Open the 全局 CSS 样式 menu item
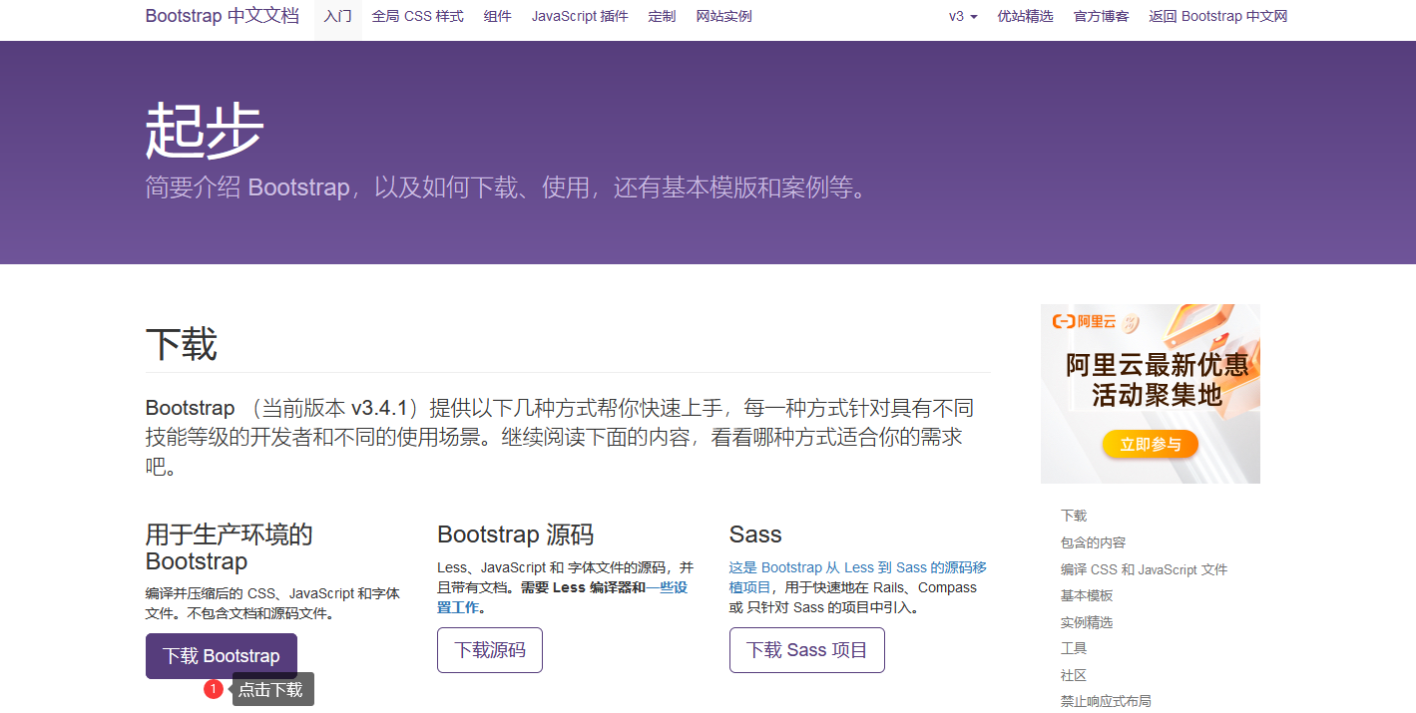This screenshot has width=1416, height=713. 417,16
